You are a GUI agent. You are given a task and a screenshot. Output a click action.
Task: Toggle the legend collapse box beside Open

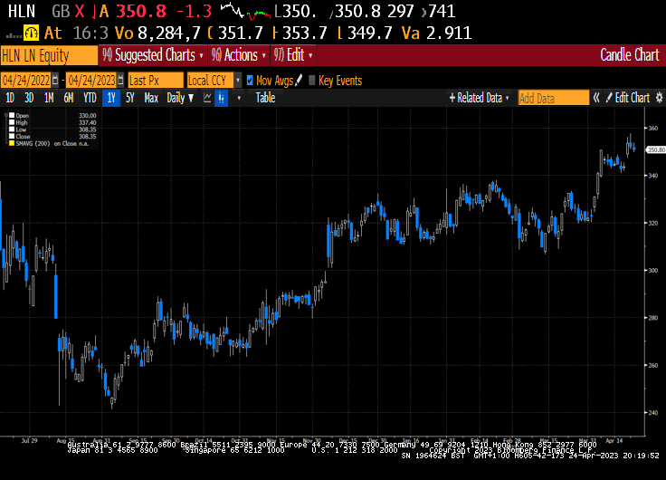[6, 115]
